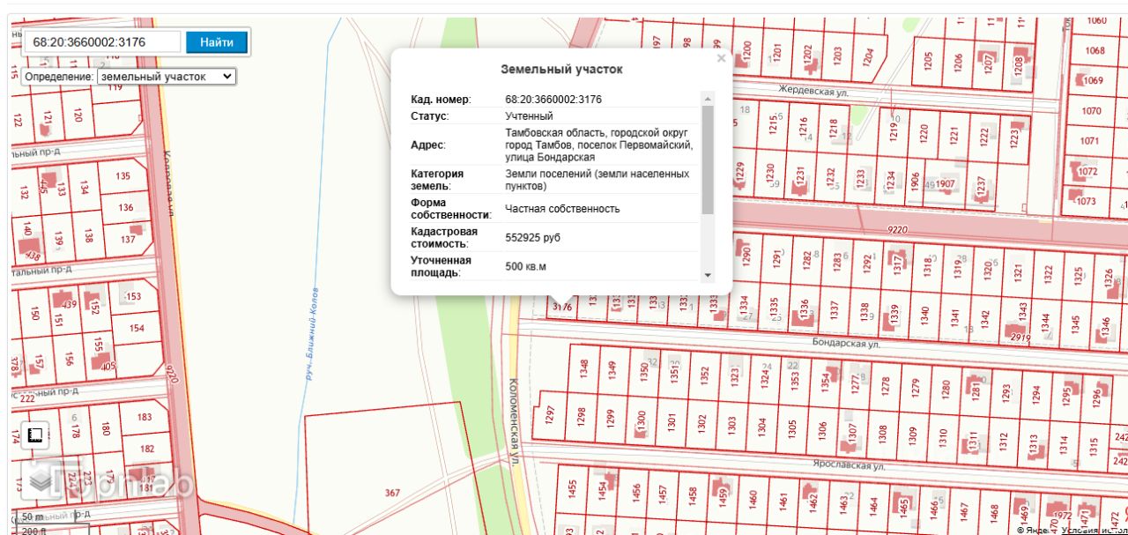The image size is (1128, 535).
Task: Click the руч. Ближний-Колов stream label
Action: click(312, 333)
